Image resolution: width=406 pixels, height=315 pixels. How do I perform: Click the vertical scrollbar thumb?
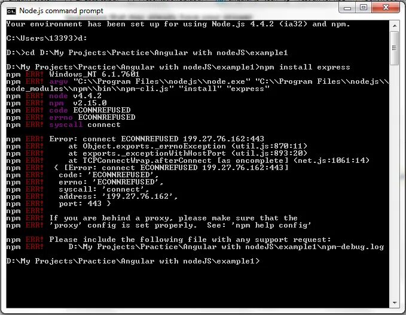(x=395, y=49)
